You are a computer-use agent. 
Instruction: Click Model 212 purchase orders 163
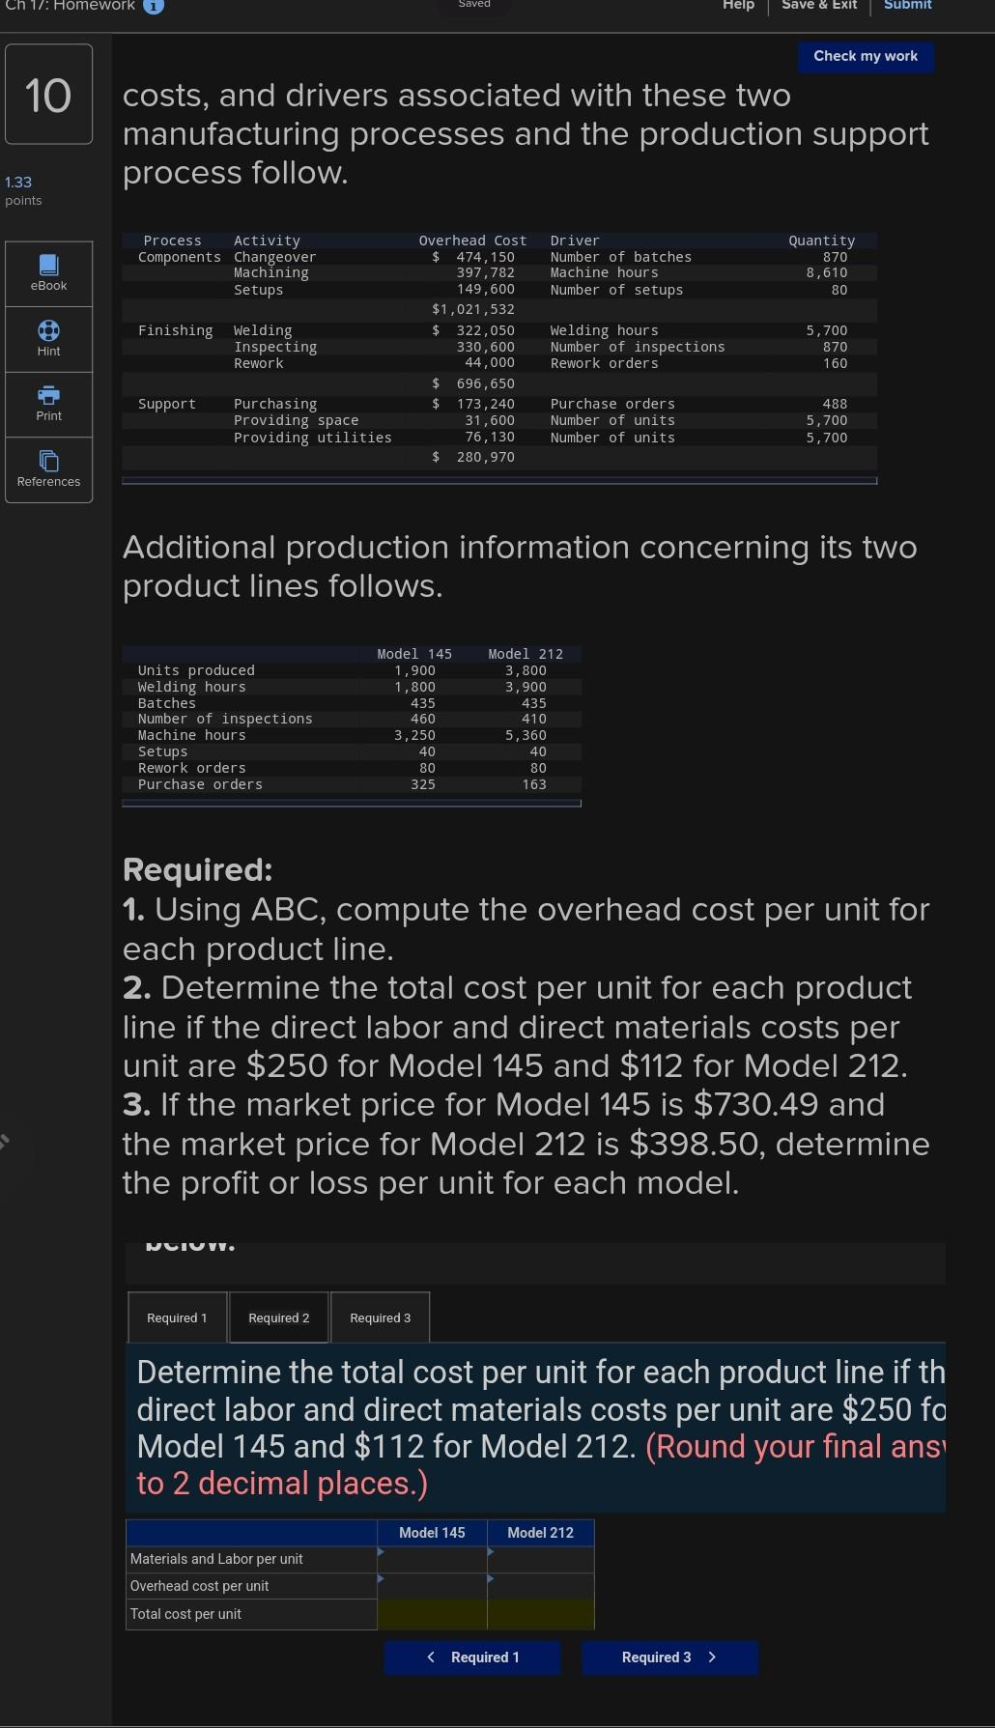533,784
